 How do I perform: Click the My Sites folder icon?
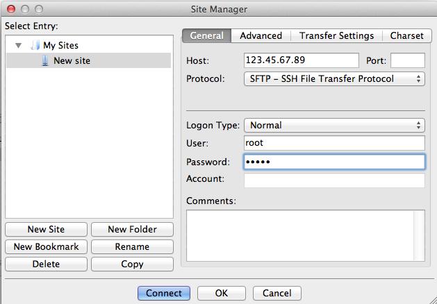tap(35, 46)
